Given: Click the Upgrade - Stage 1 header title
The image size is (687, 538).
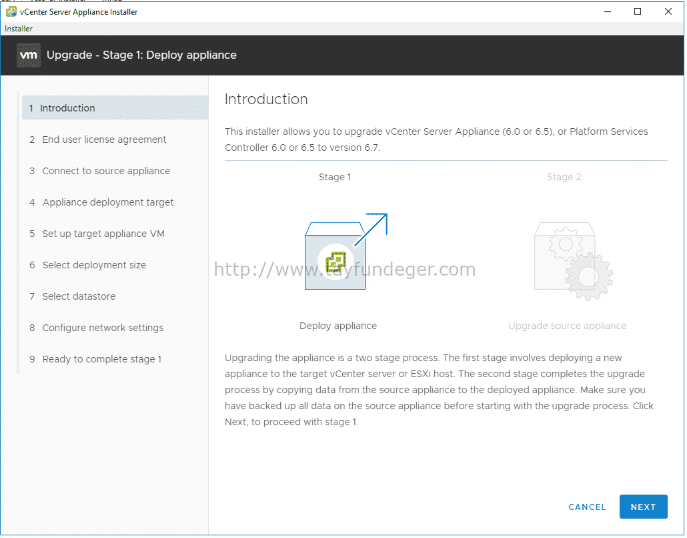Looking at the screenshot, I should [141, 55].
